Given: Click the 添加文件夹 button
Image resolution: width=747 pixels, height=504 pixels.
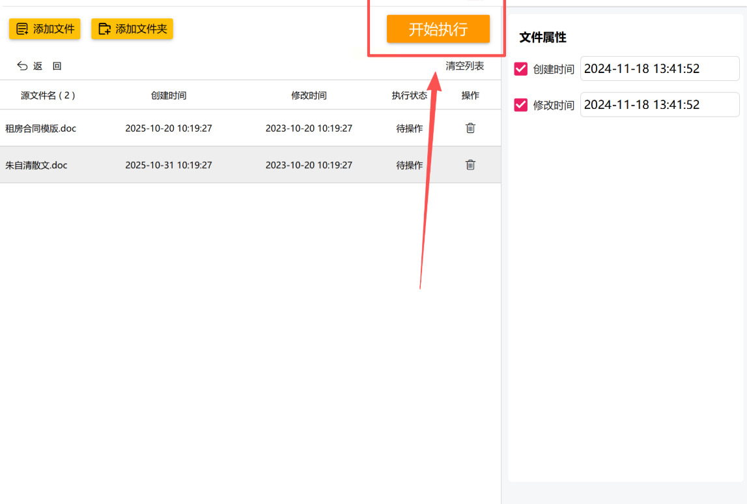Looking at the screenshot, I should point(132,29).
